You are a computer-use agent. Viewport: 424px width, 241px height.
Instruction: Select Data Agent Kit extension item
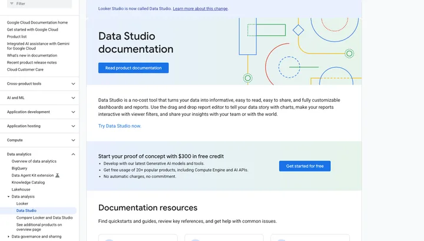point(32,175)
